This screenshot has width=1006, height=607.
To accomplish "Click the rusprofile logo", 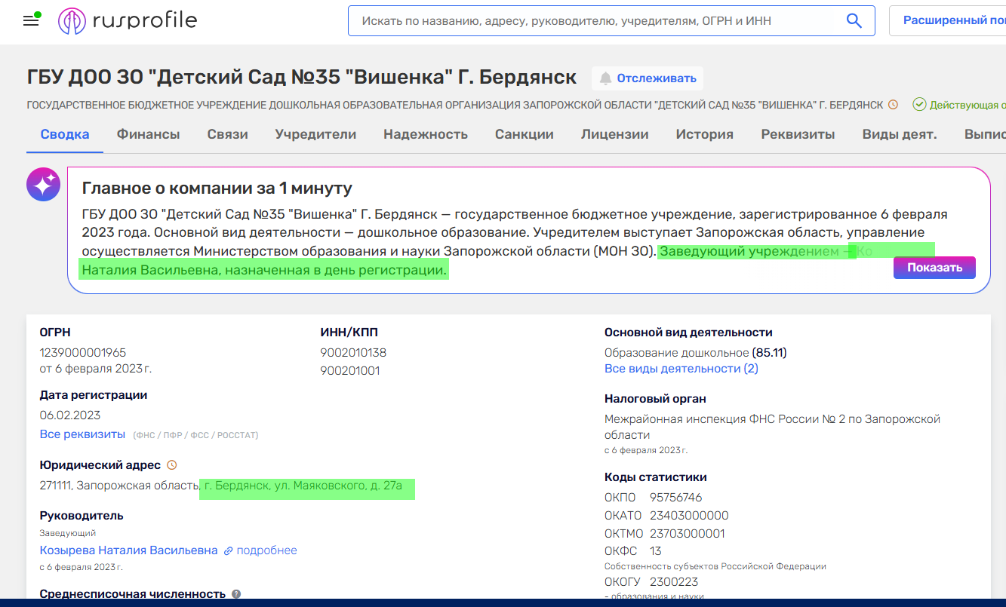I will tap(128, 20).
